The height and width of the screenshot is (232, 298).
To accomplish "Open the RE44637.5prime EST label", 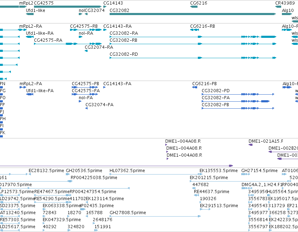I will [212, 192].
